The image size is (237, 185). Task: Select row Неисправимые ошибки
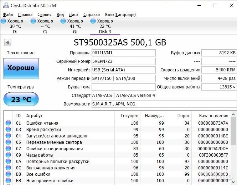tap(117, 181)
